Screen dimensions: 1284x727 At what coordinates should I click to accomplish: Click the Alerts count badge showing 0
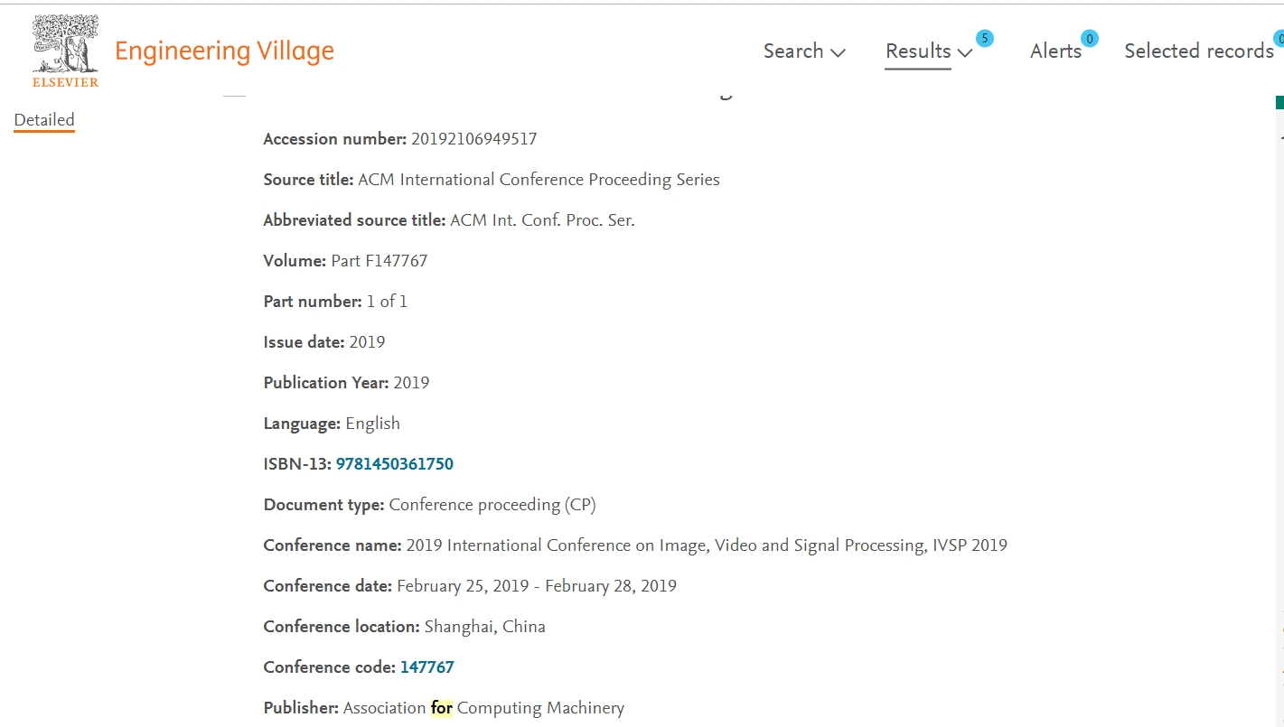tap(1090, 39)
